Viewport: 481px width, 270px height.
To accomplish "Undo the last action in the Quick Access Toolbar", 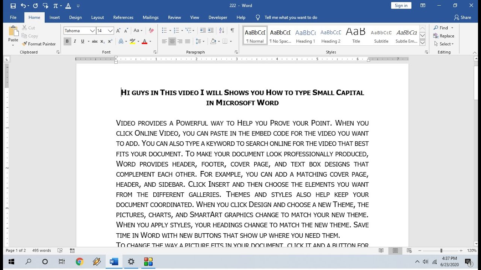I will coord(23,6).
